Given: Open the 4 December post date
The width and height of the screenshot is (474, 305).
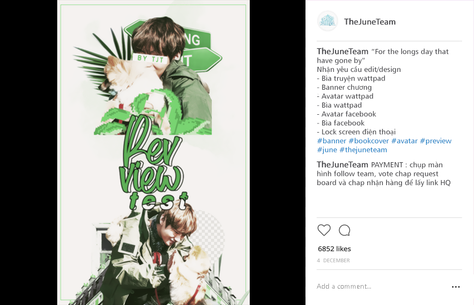Looking at the screenshot, I should coord(333,260).
